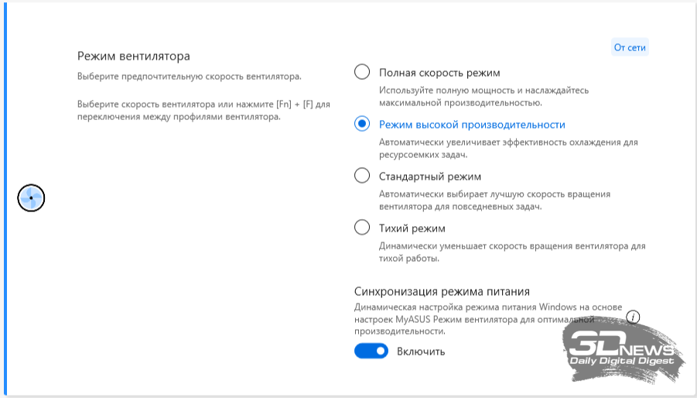This screenshot has height=398, width=697.
Task: Choose the Стандартный режим radio button
Action: [x=361, y=176]
